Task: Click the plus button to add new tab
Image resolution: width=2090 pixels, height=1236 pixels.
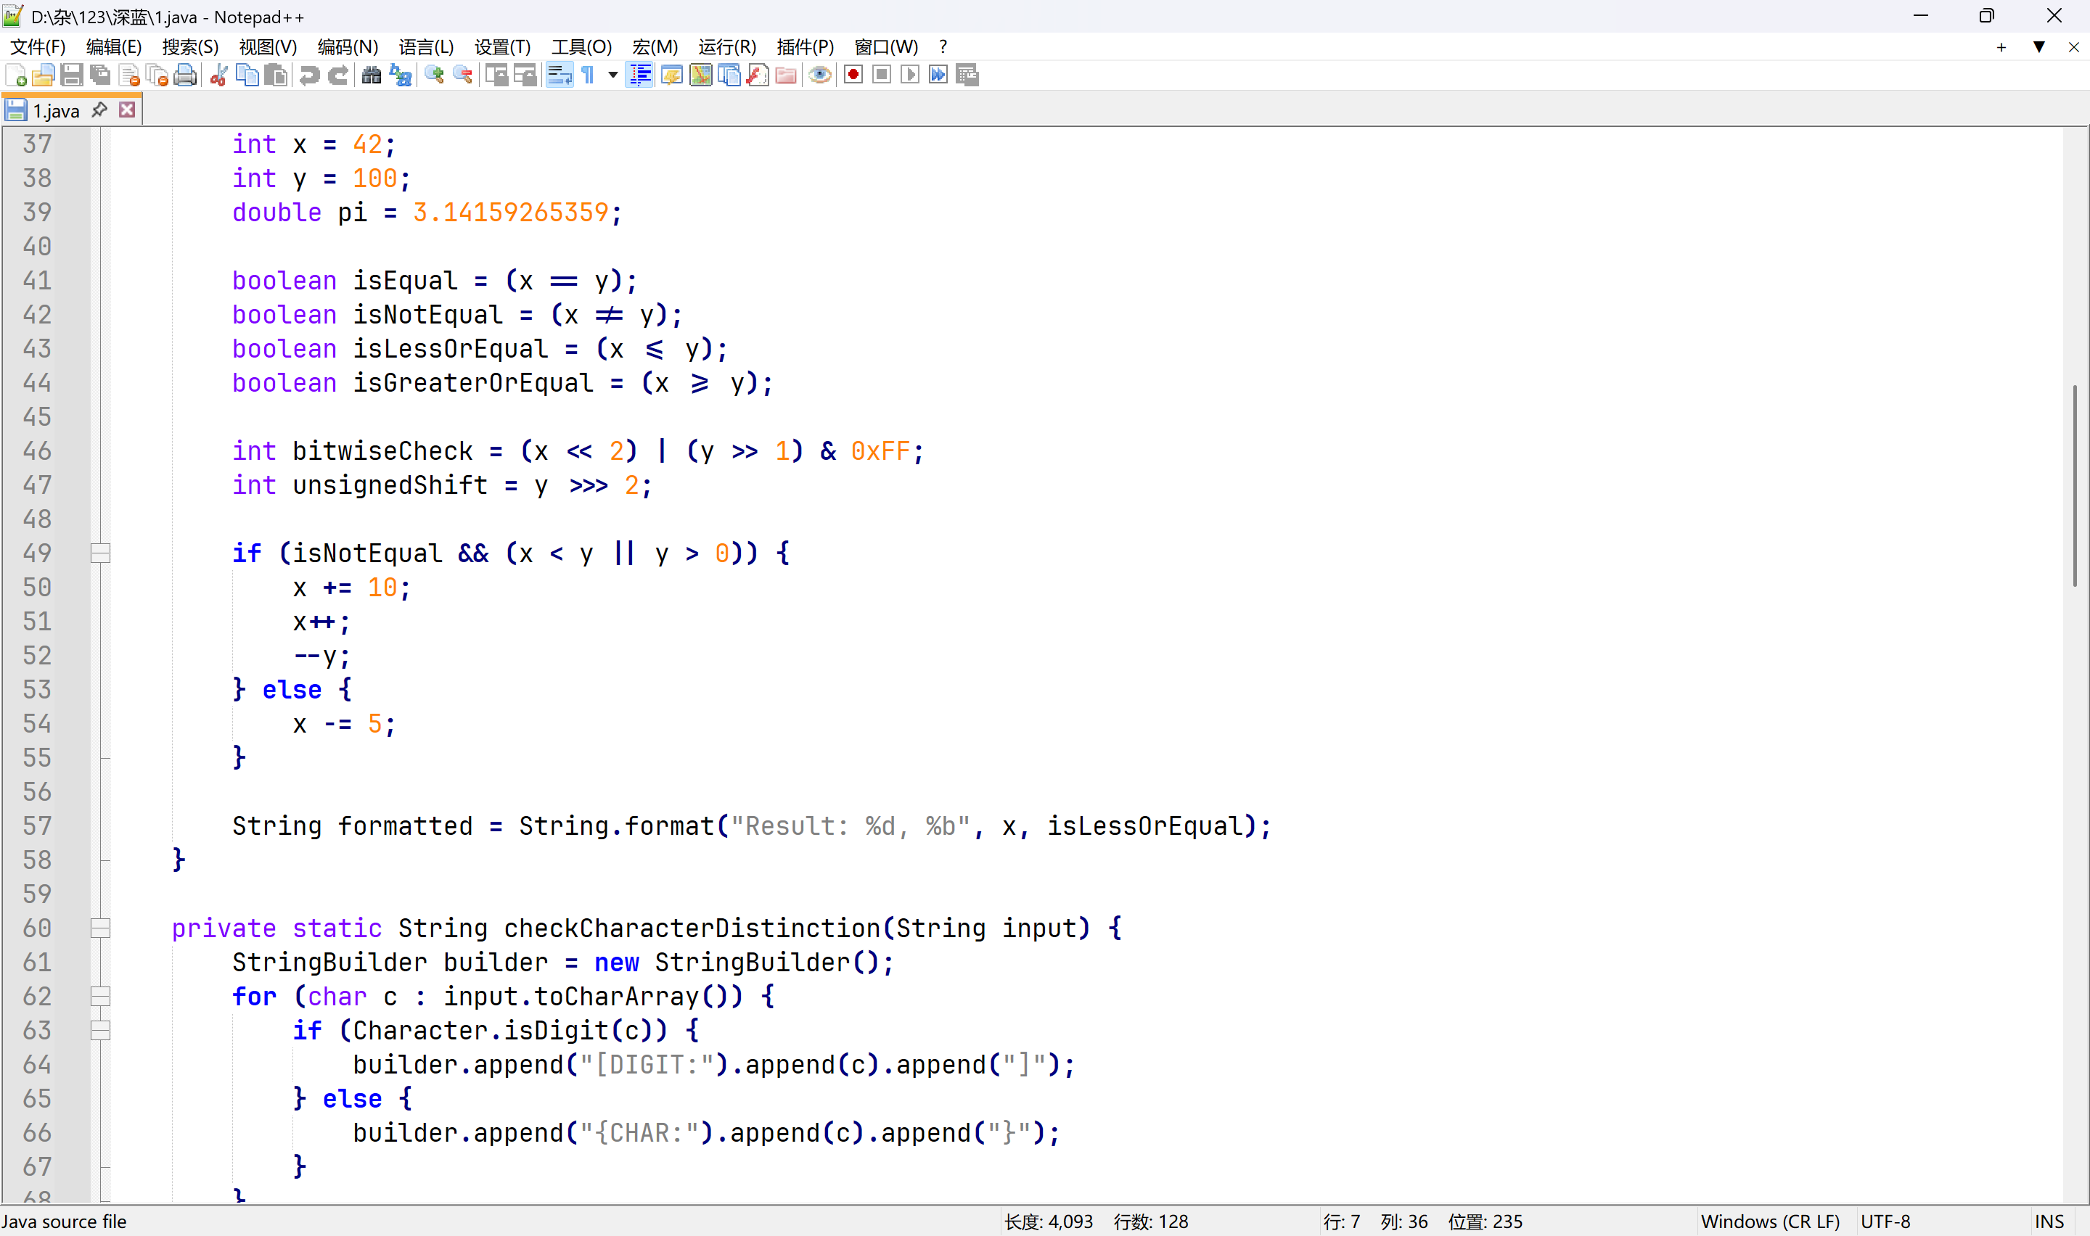Action: (x=2001, y=47)
